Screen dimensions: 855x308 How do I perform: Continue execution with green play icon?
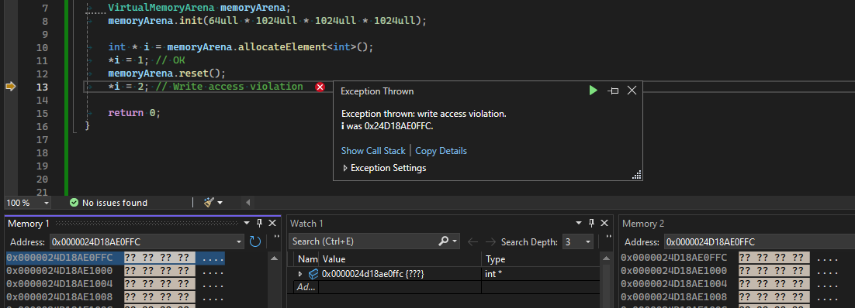594,91
